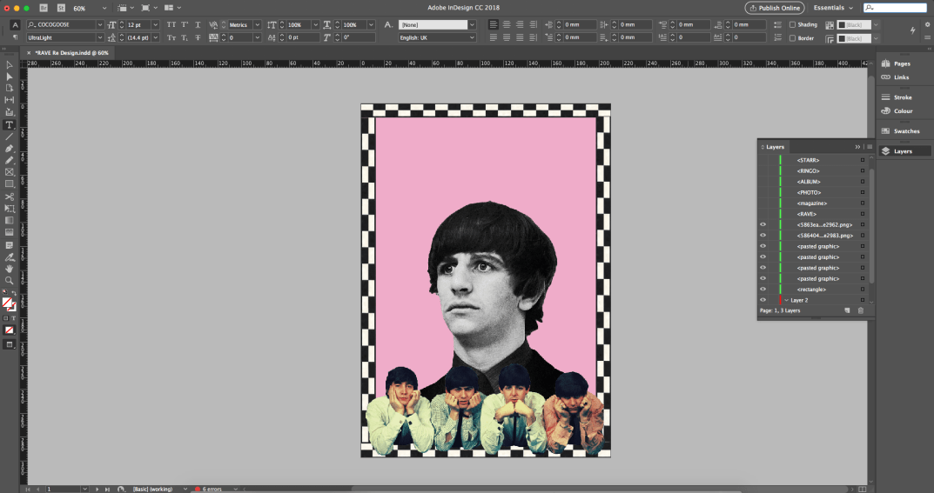
Task: Select the <PHOTO> layer item row
Action: 813,193
